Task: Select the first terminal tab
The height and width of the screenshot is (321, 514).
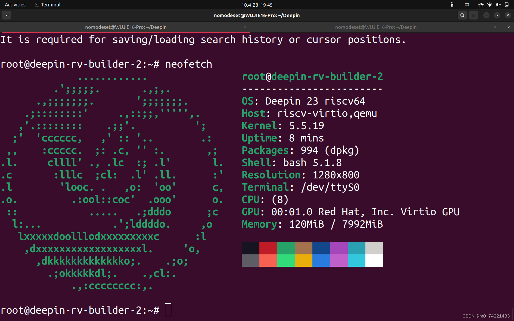Action: click(x=126, y=27)
